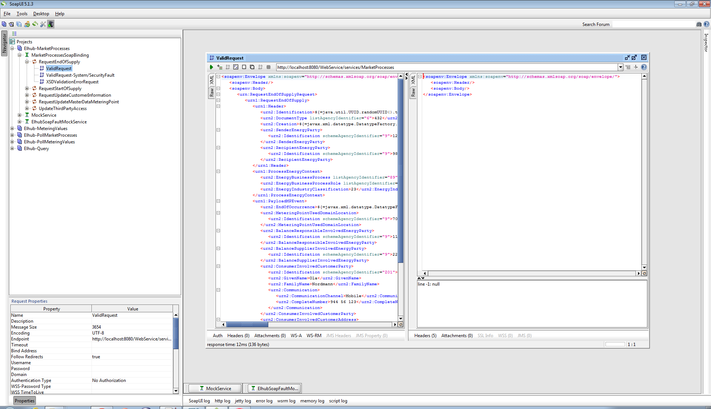Click the add-to-TestCase icon in the request toolbar
This screenshot has width=711, height=409.
pos(220,67)
